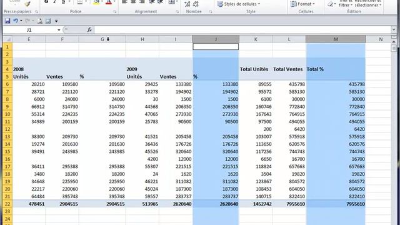Select row 22 header
400x225 pixels.
(x=7, y=204)
